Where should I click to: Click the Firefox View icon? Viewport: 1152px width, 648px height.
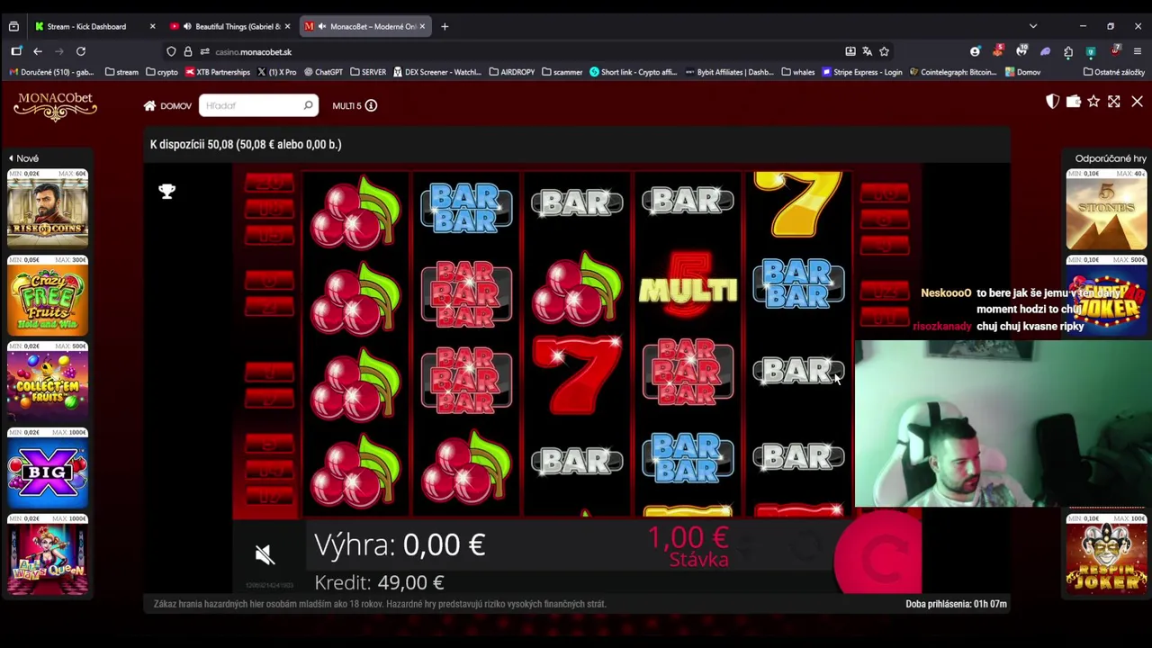pos(13,26)
